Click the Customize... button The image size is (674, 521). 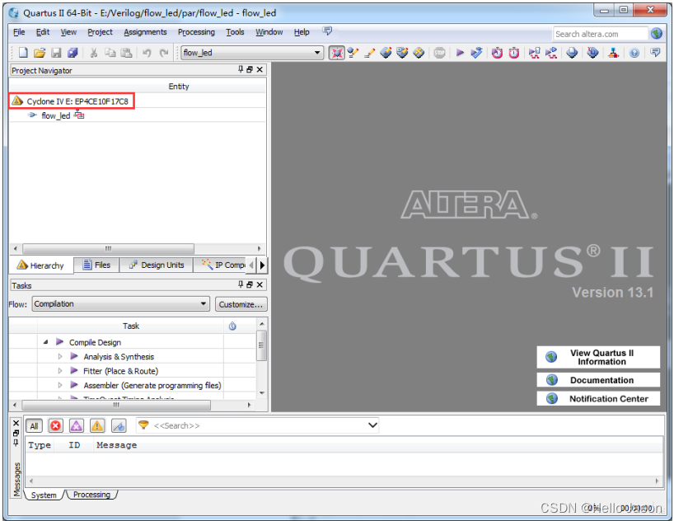pyautogui.click(x=241, y=304)
